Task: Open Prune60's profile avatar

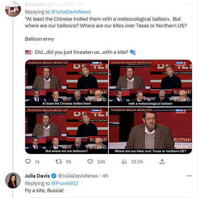Action: [x=13, y=9]
